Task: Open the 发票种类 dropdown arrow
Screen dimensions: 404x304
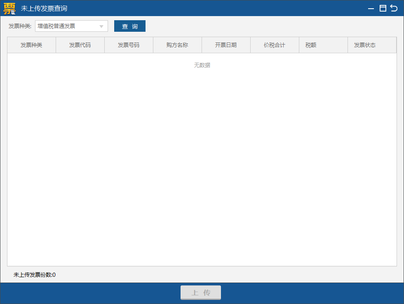Action: coord(101,26)
